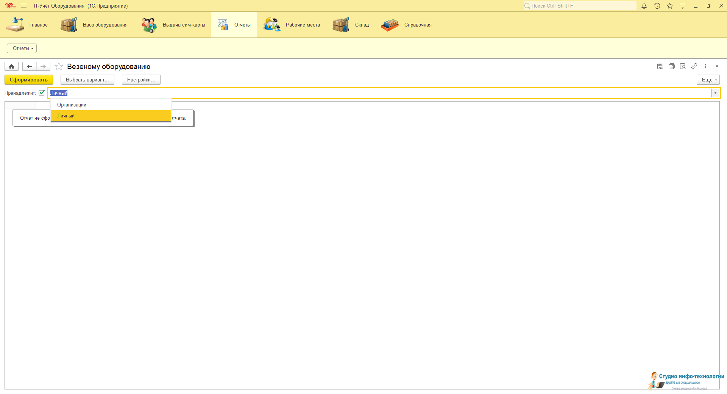Click the print icon in report toolbar
Viewport: 727px width, 394px height.
tap(671, 66)
